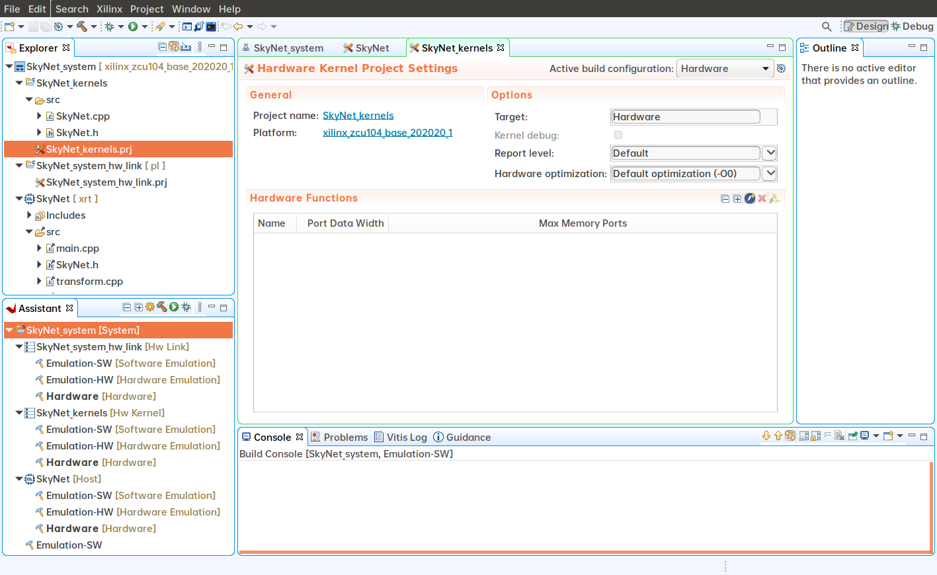The image size is (937, 575).
Task: Click Collapse All icon in Explorer panel
Action: [x=162, y=47]
